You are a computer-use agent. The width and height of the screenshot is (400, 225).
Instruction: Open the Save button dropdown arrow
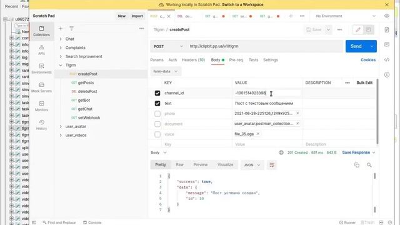[x=328, y=29]
